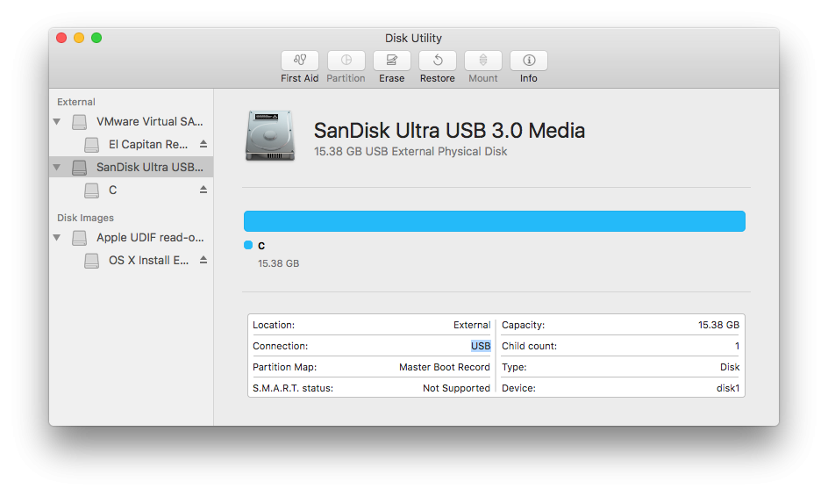
Task: Open the Restore tool
Action: 437,61
